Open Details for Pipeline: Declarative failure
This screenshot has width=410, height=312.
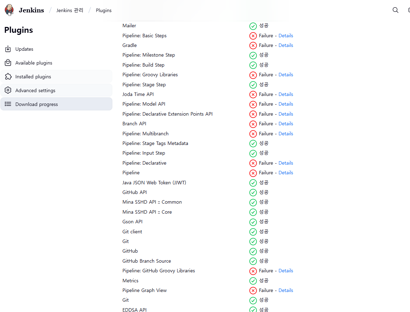point(286,163)
